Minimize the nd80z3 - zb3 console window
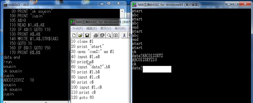 pos(102,3)
